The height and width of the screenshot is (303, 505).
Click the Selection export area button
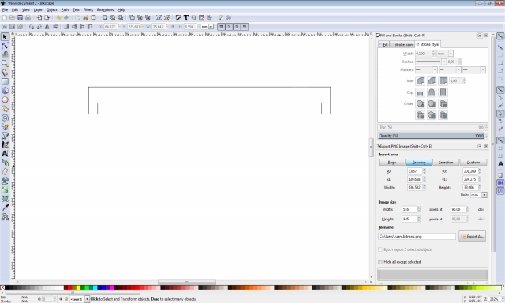tap(446, 163)
